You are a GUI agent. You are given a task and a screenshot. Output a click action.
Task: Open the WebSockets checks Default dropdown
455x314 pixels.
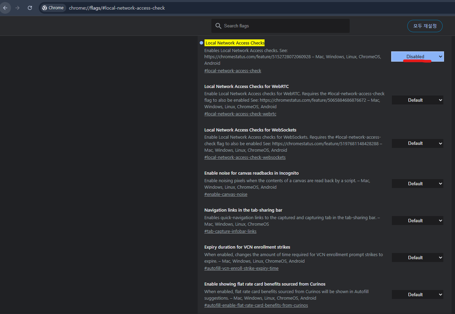417,143
